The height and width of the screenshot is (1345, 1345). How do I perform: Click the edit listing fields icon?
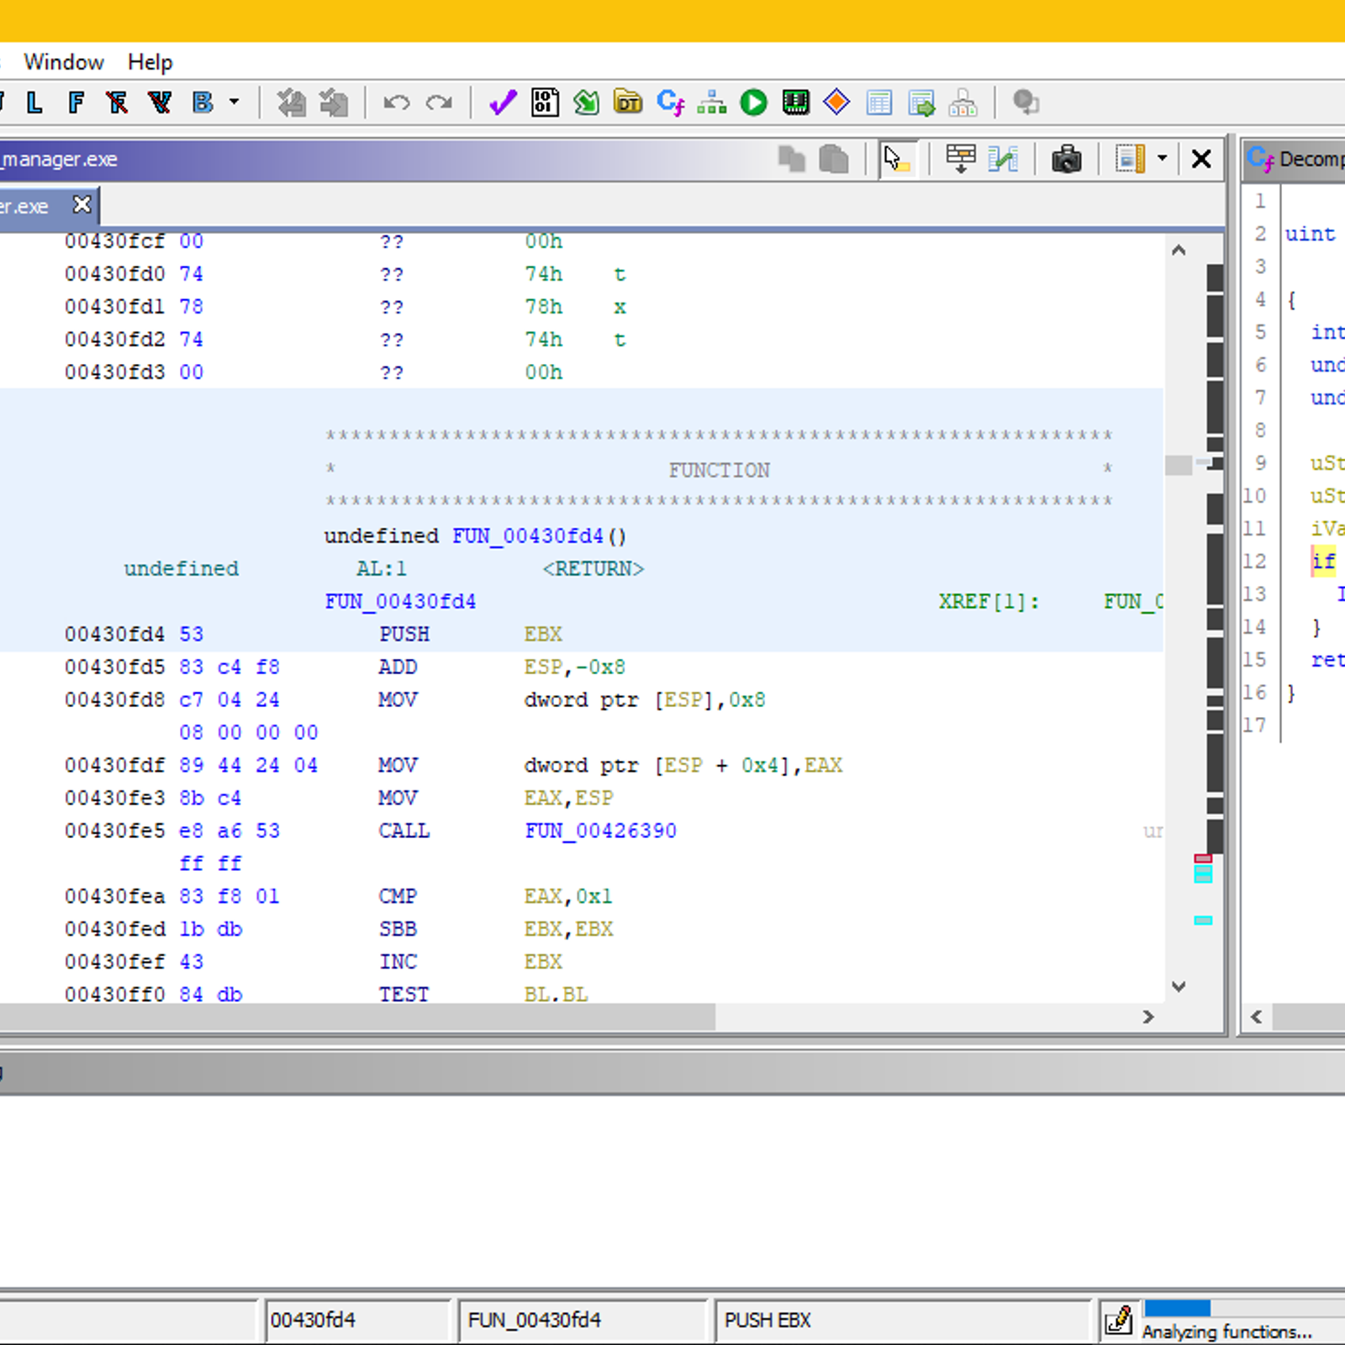click(960, 159)
